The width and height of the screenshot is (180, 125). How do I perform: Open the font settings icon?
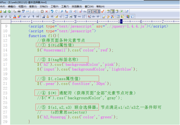(81, 11)
